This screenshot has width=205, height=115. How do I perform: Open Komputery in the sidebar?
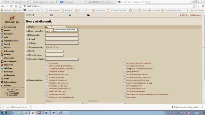(9, 34)
